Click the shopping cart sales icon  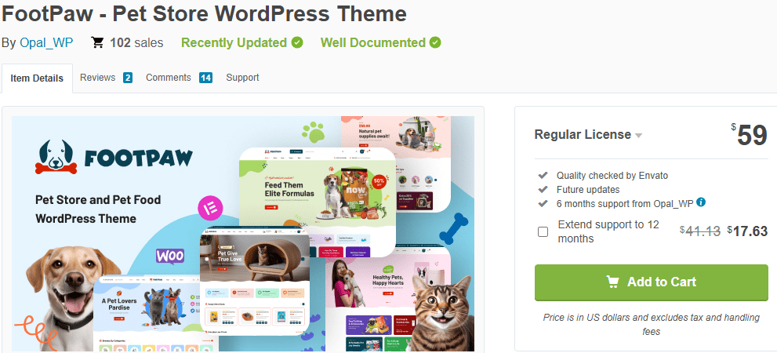click(98, 42)
